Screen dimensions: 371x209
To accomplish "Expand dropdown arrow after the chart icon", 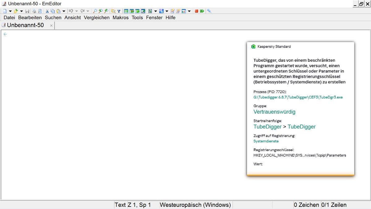I will pyautogui.click(x=189, y=11).
